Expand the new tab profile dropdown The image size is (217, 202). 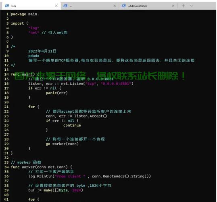tap(192, 6)
